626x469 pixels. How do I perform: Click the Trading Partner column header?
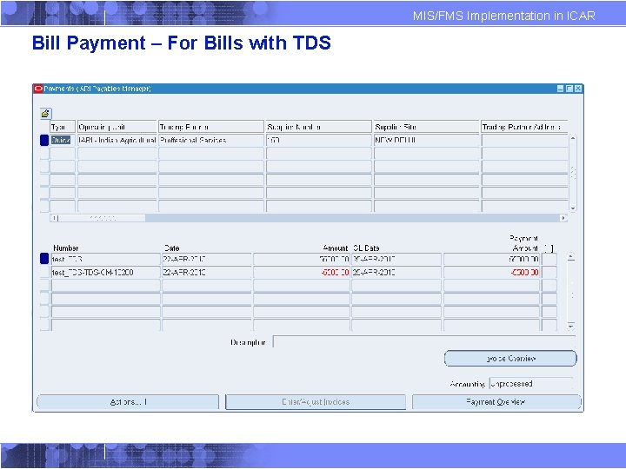point(211,127)
